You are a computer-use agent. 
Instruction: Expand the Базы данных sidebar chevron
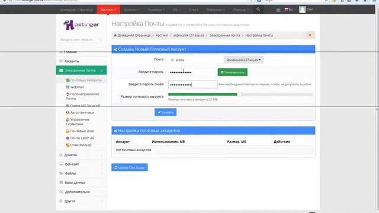101,183
